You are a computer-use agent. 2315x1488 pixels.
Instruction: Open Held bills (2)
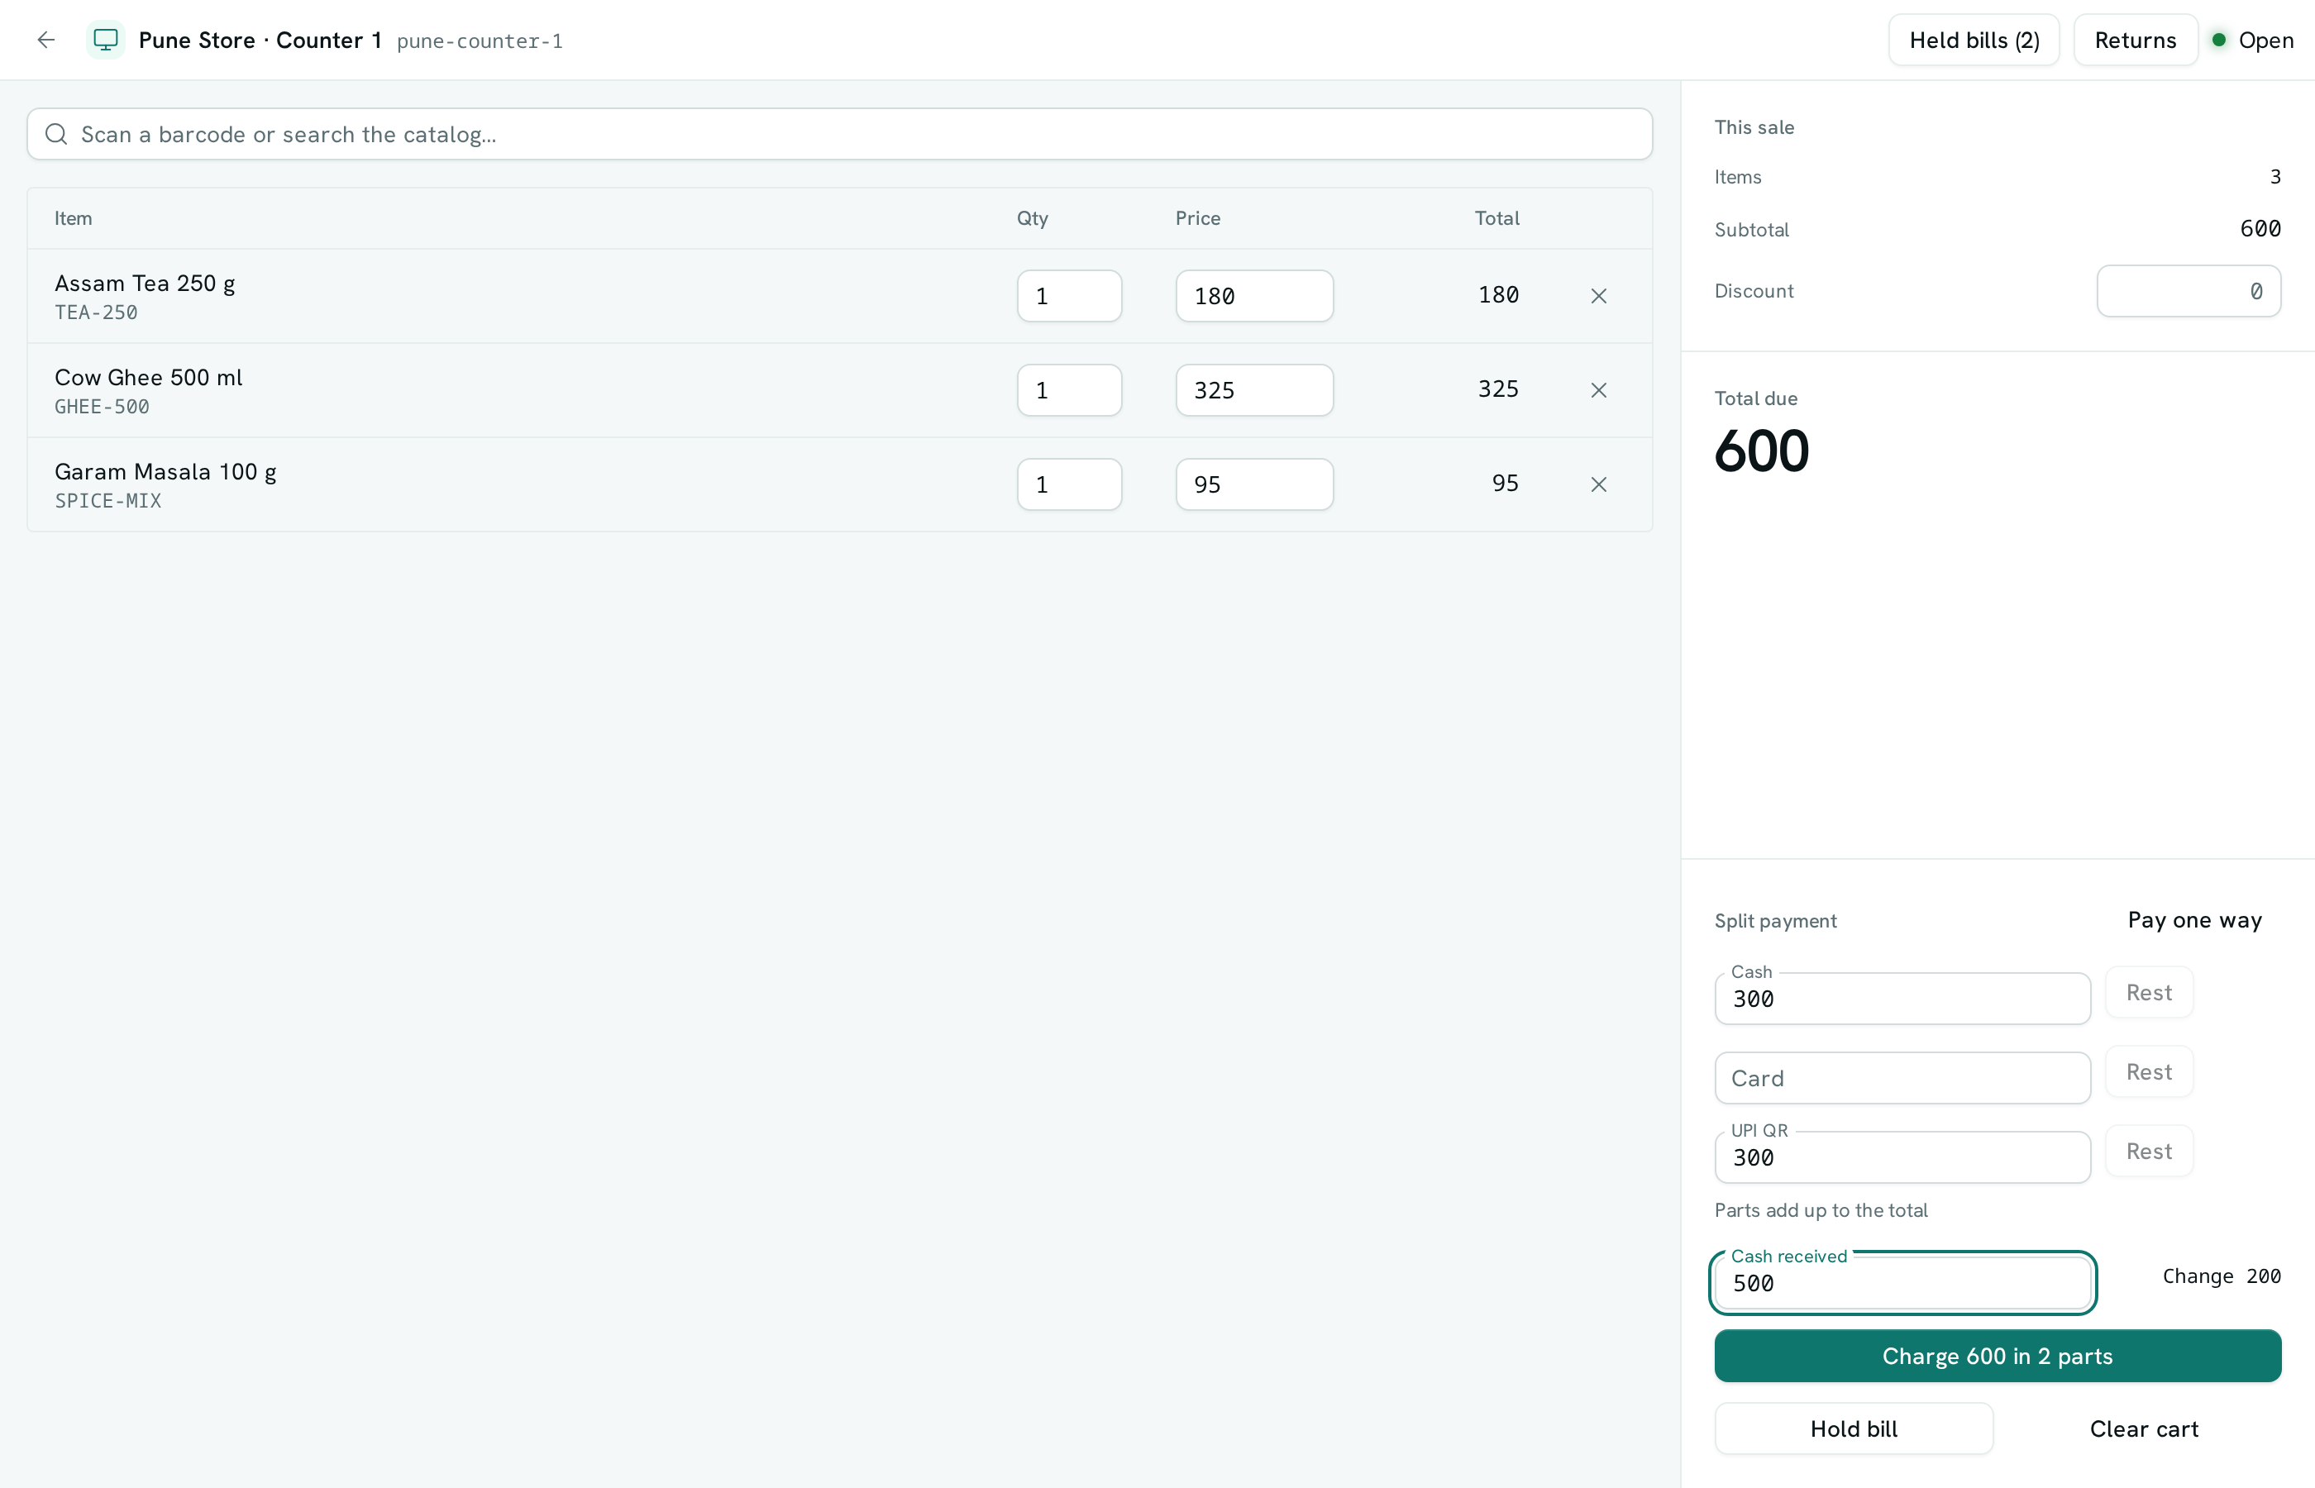[x=1973, y=40]
